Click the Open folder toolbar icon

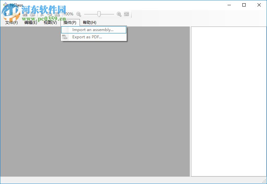tap(14, 14)
